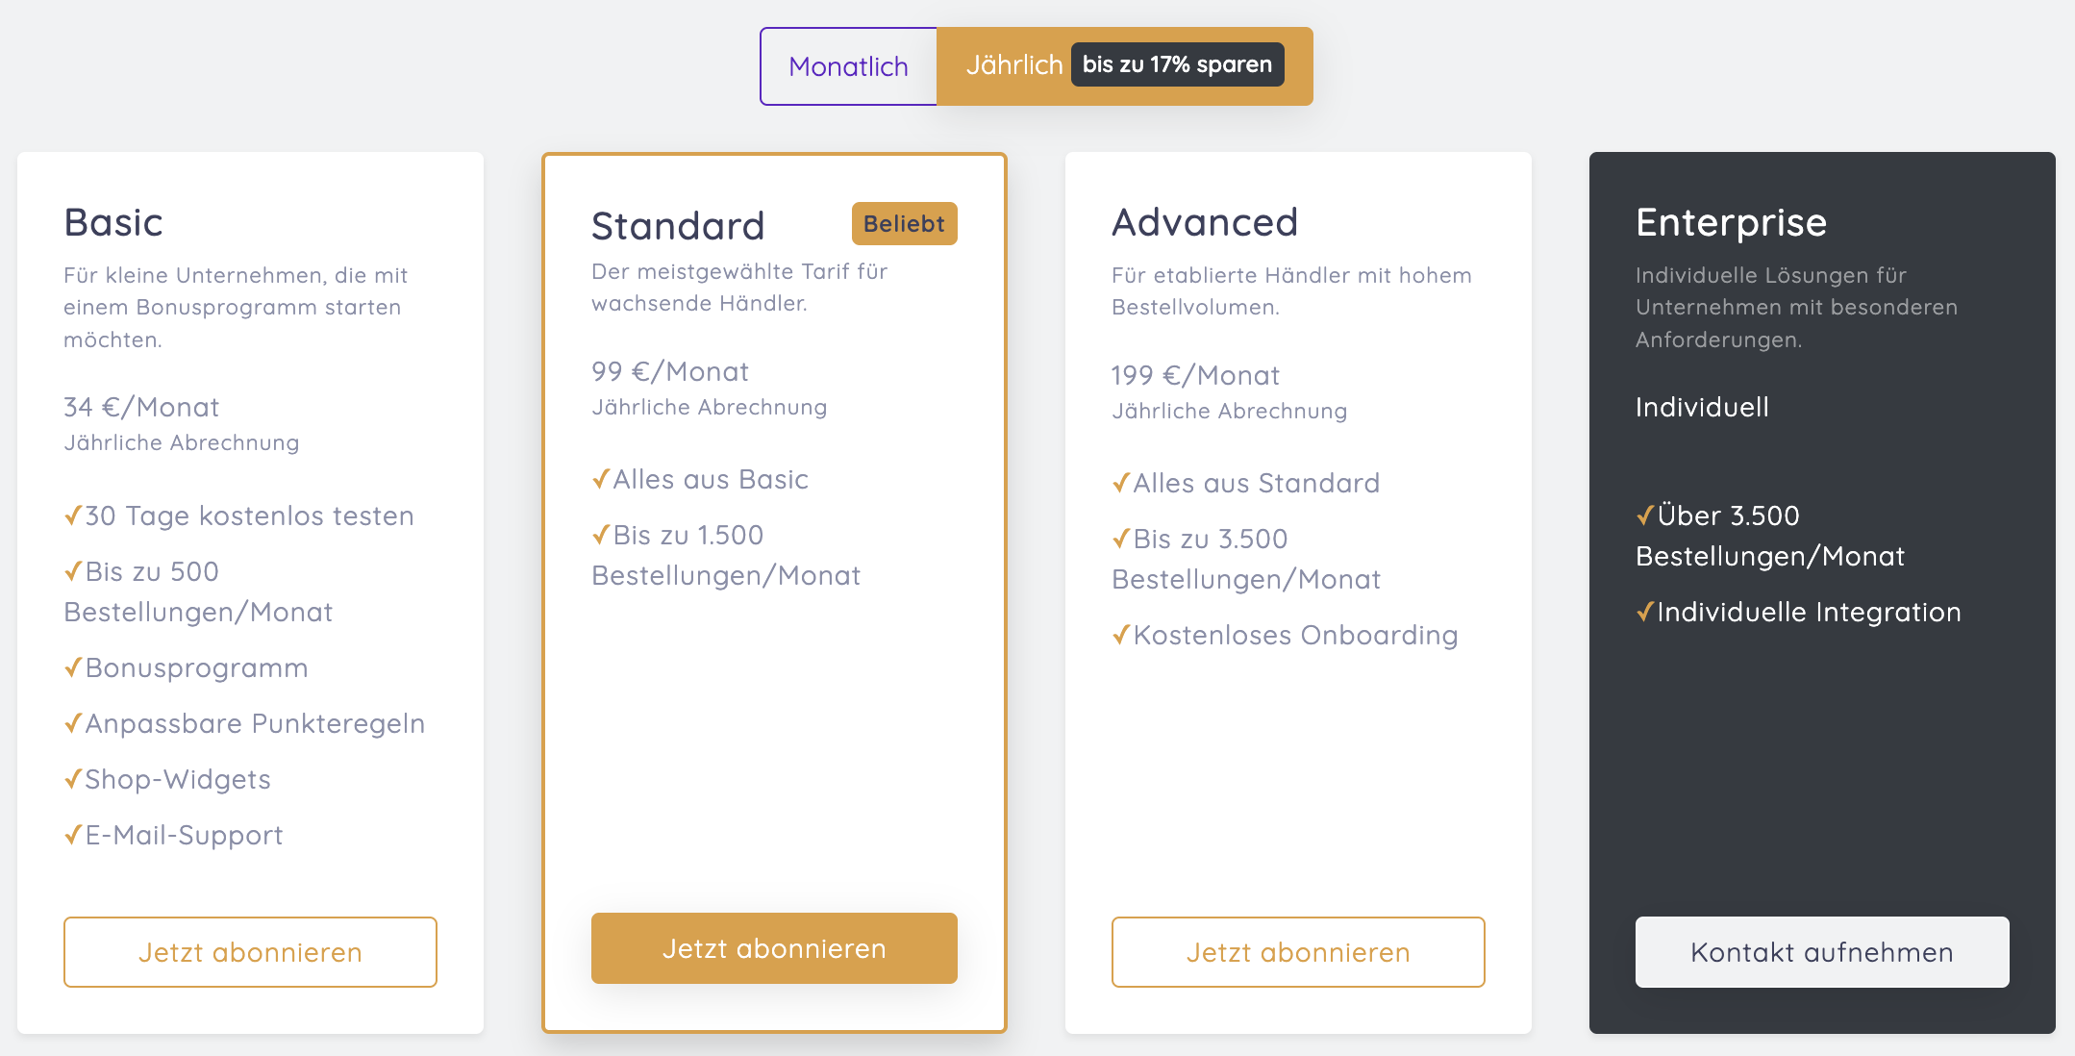This screenshot has height=1056, width=2075.
Task: Click the checkmark beside 'Alles aus Basic'
Action: [601, 480]
